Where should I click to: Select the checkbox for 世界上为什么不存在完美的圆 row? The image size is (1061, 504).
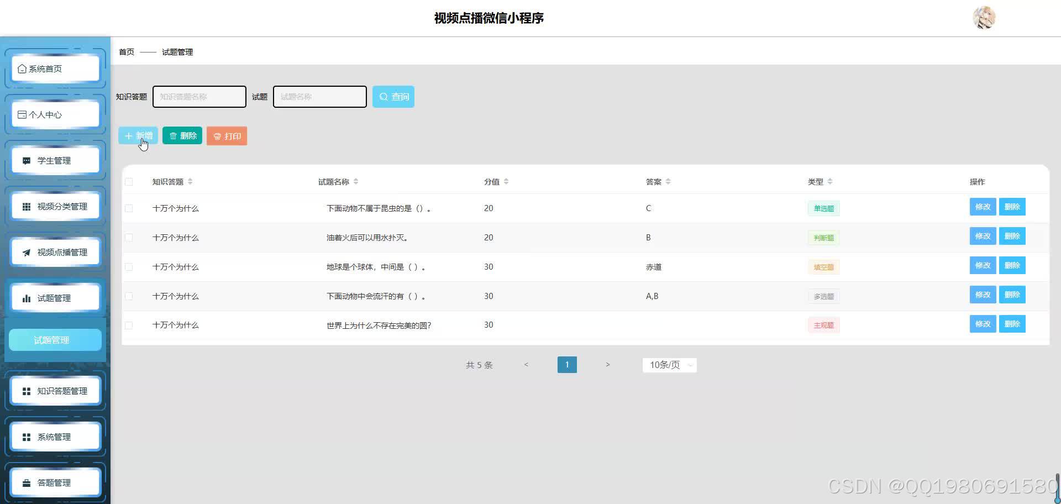tap(129, 325)
